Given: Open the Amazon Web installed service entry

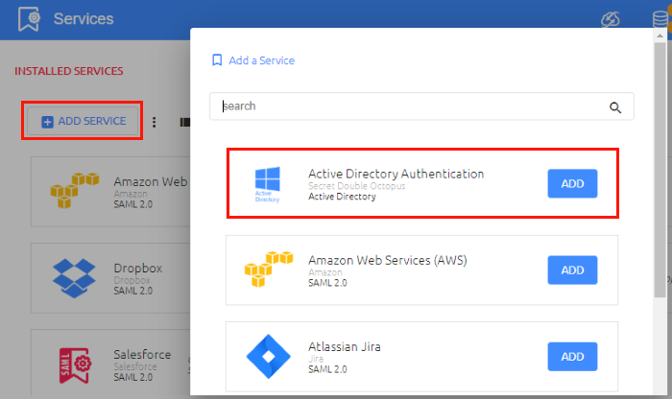Looking at the screenshot, I should tap(110, 192).
